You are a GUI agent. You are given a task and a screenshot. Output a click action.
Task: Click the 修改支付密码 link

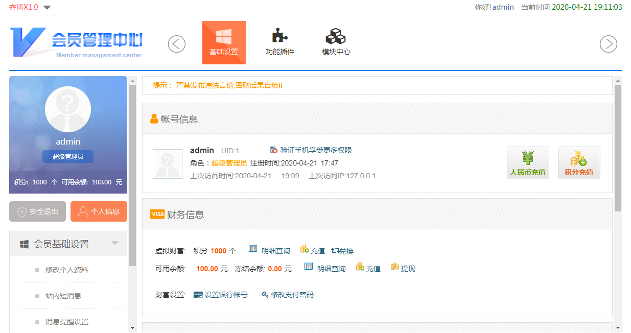point(288,295)
